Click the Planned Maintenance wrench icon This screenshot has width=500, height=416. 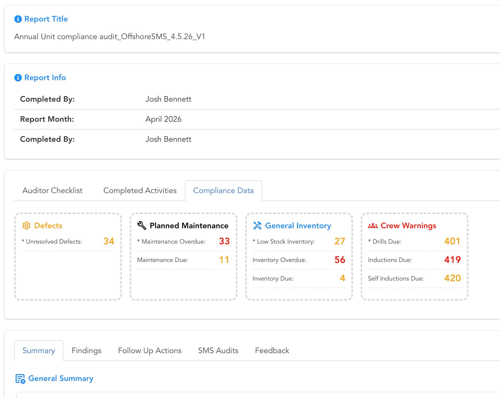coord(142,225)
